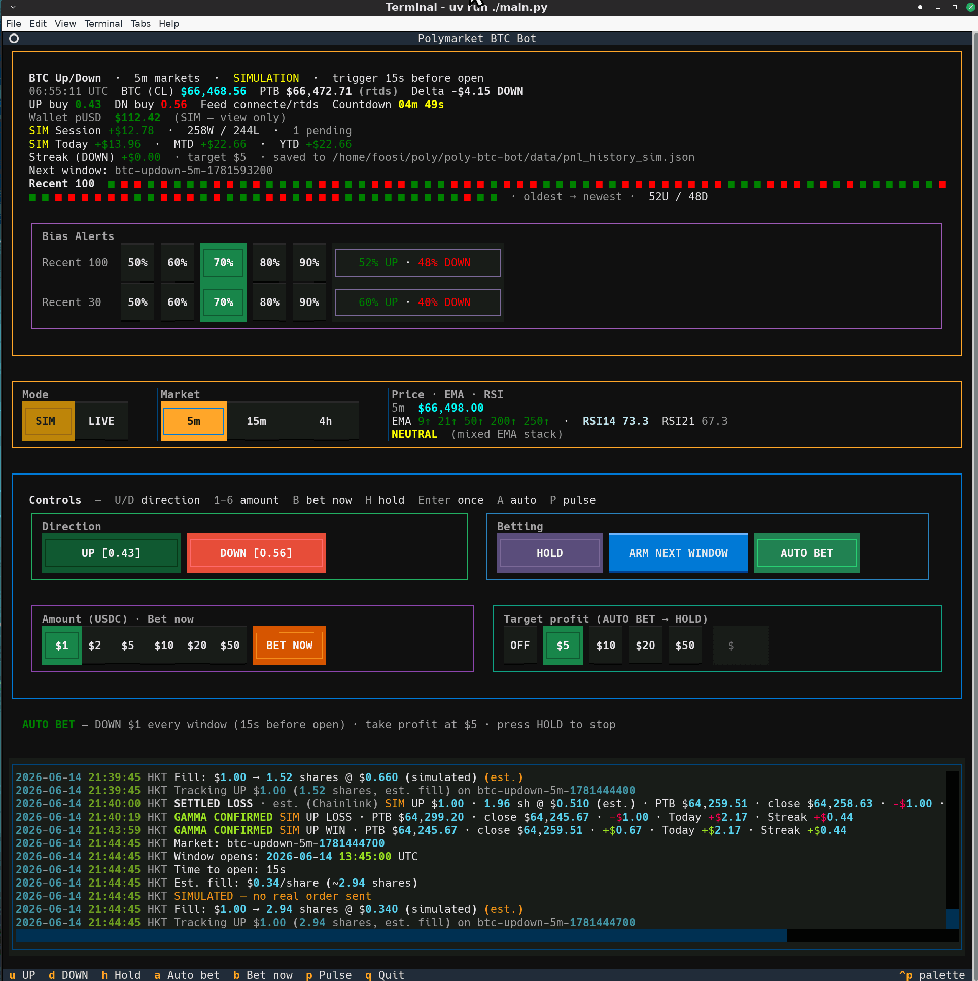This screenshot has width=978, height=981.
Task: Click footer 'q Quit' shortcut
Action: [x=385, y=975]
